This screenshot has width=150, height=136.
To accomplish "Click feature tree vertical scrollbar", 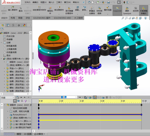I will point(31,62).
